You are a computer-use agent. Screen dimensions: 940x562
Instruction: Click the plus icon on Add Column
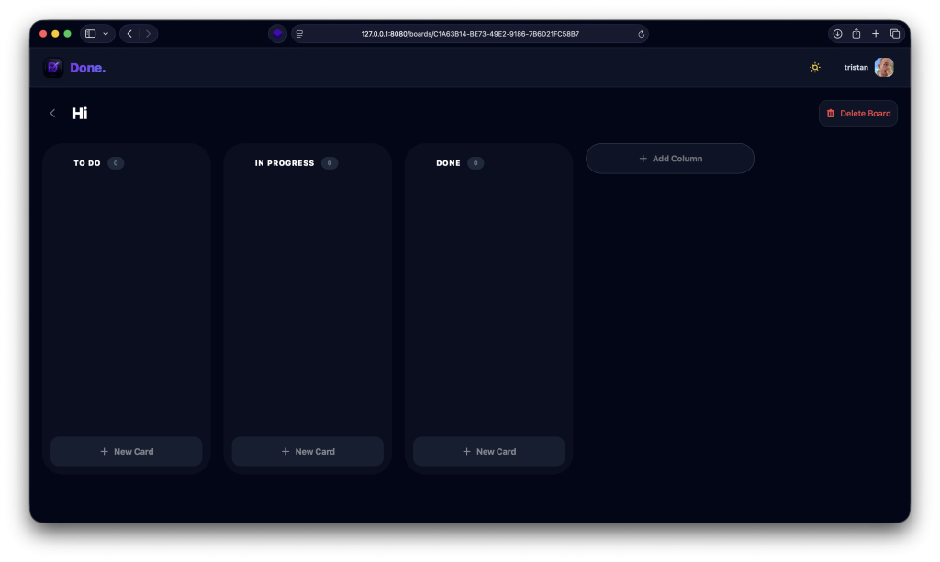click(643, 158)
